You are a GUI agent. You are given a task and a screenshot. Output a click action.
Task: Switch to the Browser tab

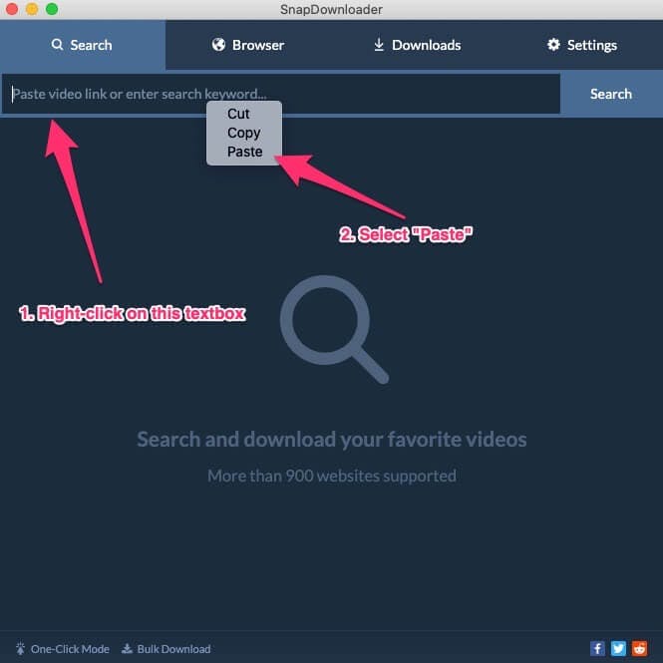pos(248,45)
